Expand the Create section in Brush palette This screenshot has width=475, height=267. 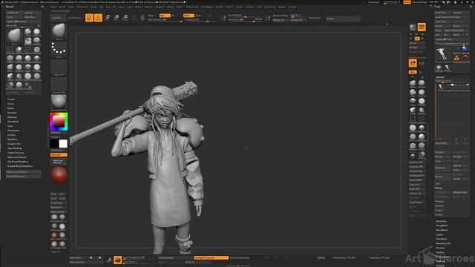click(11, 99)
